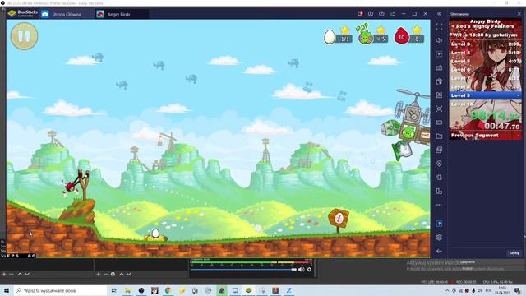Image resolution: width=526 pixels, height=296 pixels.
Task: Open the cursor lock tool in sidebar
Action: tap(439, 54)
